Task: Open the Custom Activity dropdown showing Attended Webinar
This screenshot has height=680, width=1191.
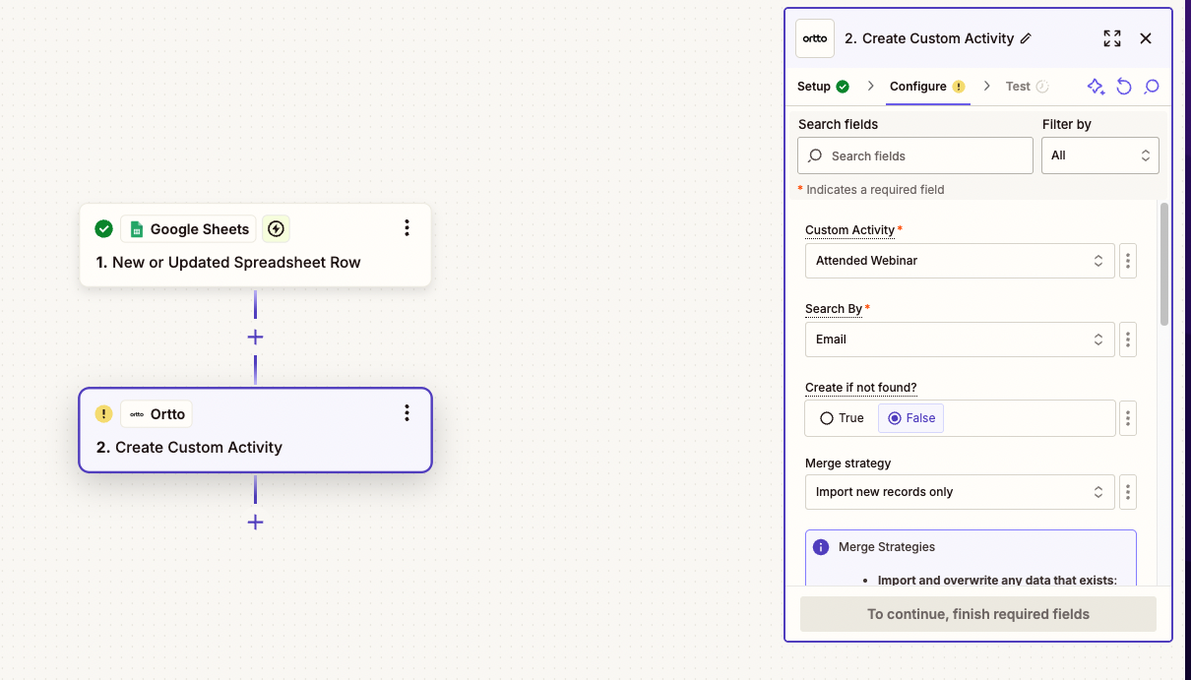Action: (x=960, y=261)
